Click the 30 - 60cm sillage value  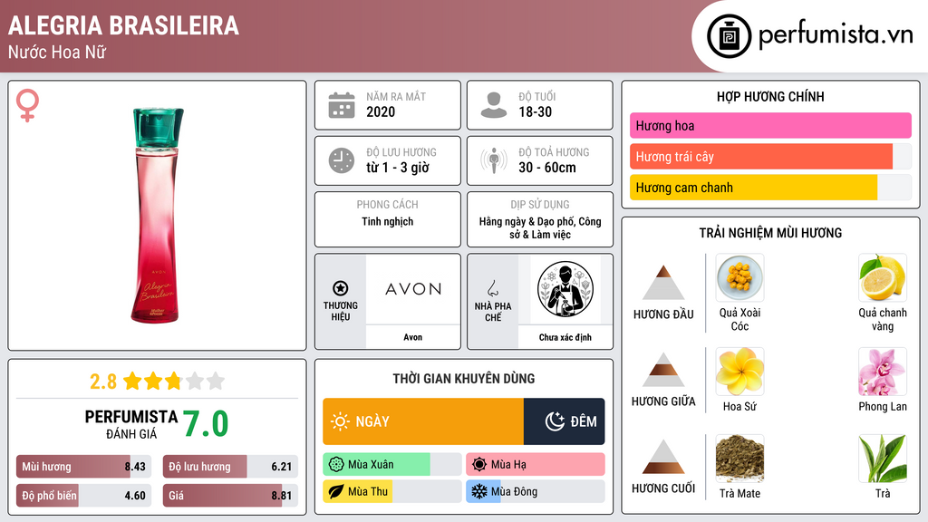point(547,168)
